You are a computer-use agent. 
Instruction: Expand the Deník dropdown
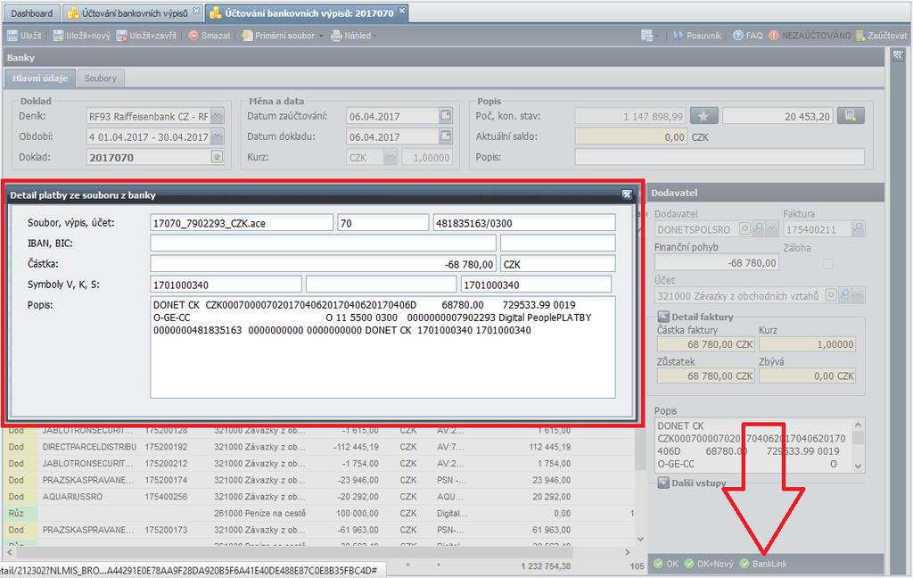click(217, 116)
